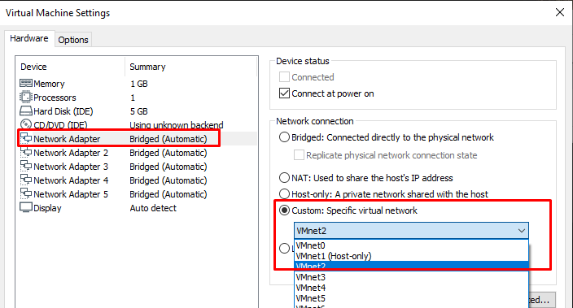This screenshot has height=308, width=573.
Task: Click the Processors chip icon
Action: [x=26, y=97]
